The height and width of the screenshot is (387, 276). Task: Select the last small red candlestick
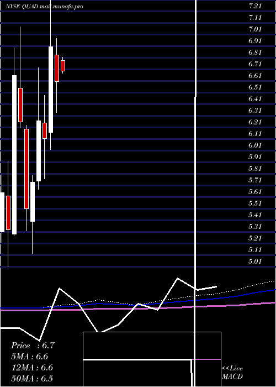pyautogui.click(x=63, y=66)
